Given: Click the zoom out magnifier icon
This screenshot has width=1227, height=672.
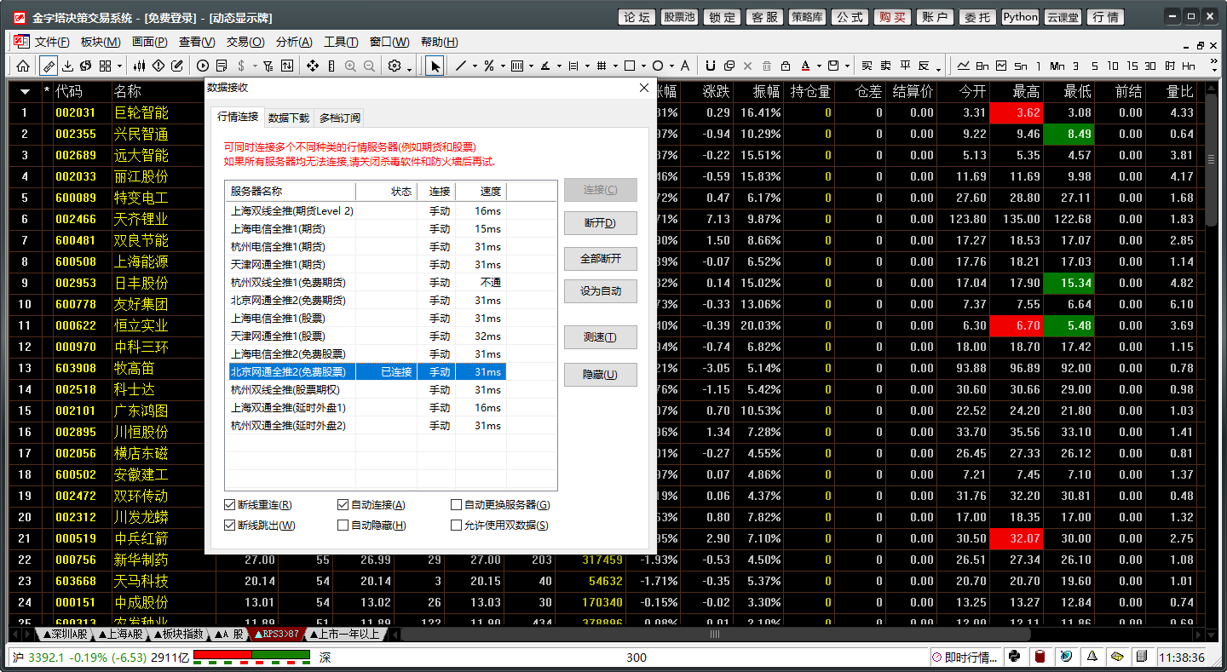Looking at the screenshot, I should point(369,66).
